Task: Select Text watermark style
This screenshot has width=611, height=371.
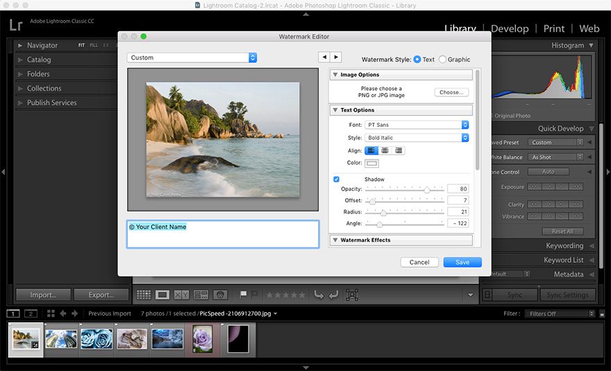Action: [x=417, y=60]
